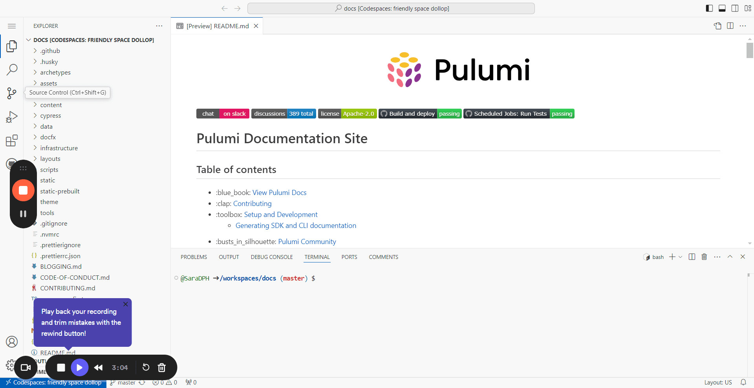Open the Extensions view
Screen dimensions: 754x388
click(x=12, y=140)
